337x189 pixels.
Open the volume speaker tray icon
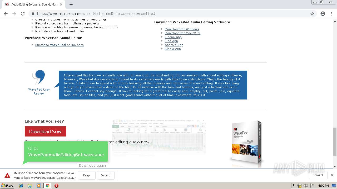click(x=305, y=186)
